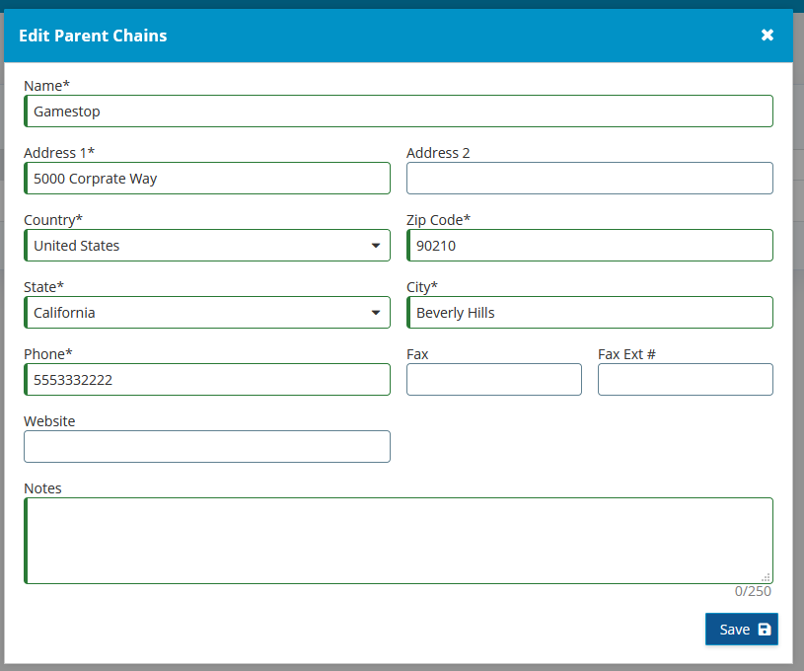Click inside the Notes text area
The image size is (804, 671).
(399, 541)
